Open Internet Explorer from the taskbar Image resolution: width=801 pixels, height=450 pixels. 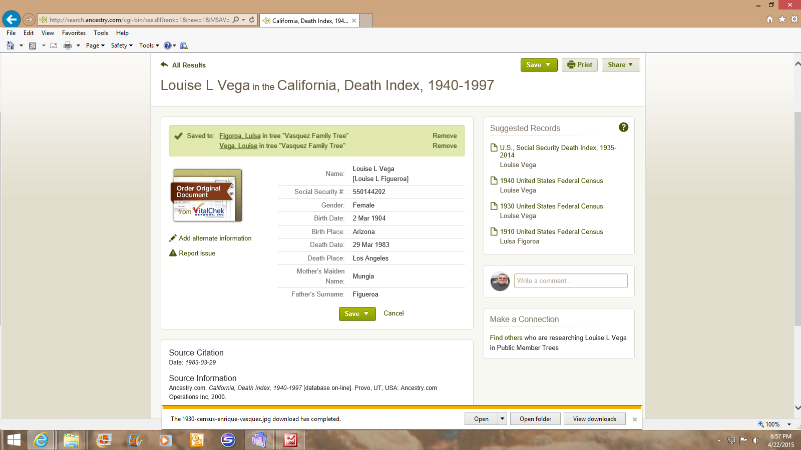(41, 440)
